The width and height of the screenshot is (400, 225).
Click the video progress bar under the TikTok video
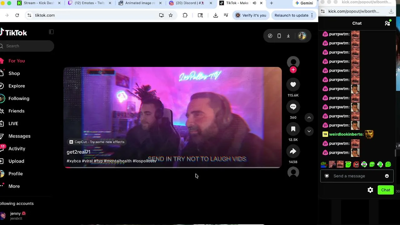coord(173,167)
